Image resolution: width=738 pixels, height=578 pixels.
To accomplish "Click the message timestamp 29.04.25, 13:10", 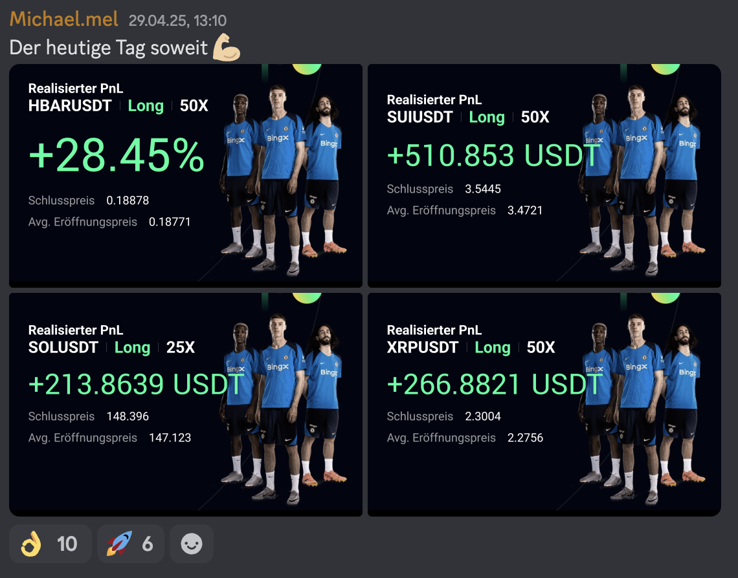I will pyautogui.click(x=177, y=21).
